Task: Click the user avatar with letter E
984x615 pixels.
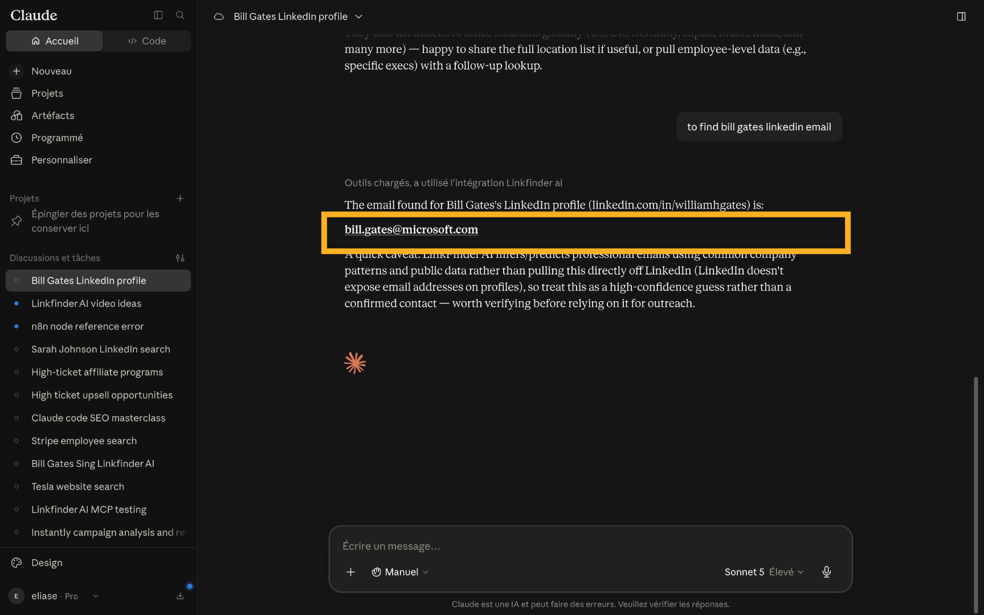Action: (17, 596)
